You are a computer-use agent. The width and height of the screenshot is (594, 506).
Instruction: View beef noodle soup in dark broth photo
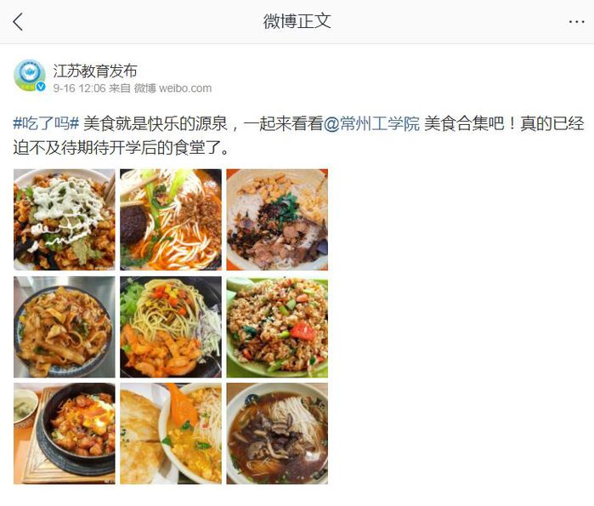[277, 433]
